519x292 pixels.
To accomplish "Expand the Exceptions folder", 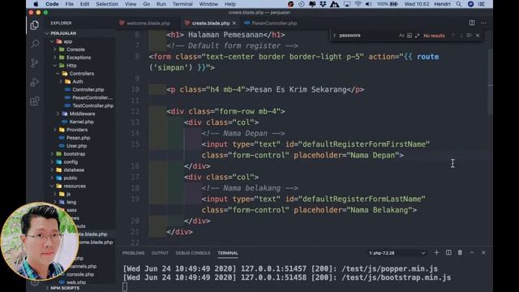I will pyautogui.click(x=79, y=58).
